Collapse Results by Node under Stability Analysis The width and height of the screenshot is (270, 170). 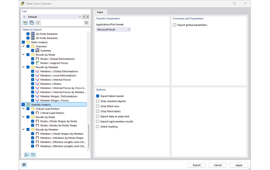click(x=23, y=117)
